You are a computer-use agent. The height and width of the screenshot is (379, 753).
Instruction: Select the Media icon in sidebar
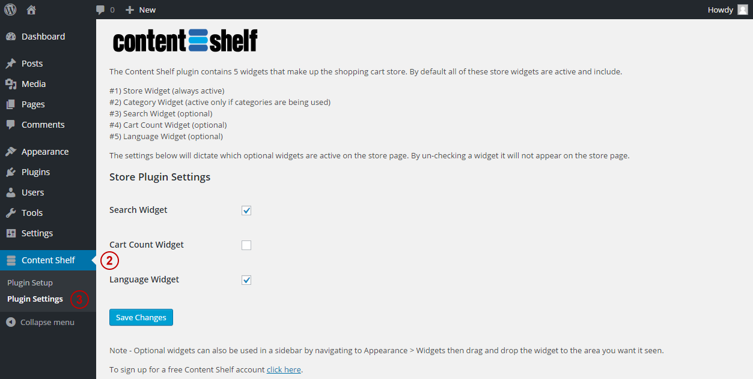coord(11,84)
